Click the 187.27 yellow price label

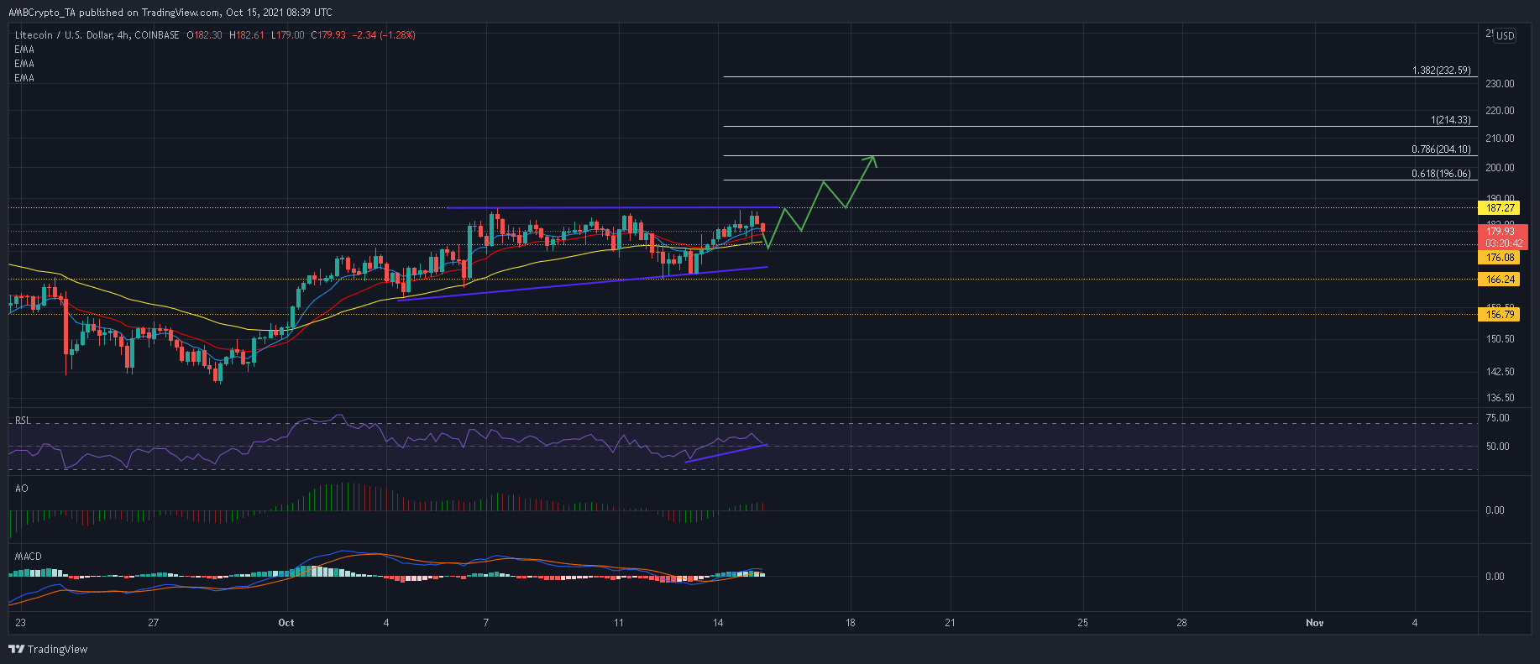click(x=1500, y=208)
